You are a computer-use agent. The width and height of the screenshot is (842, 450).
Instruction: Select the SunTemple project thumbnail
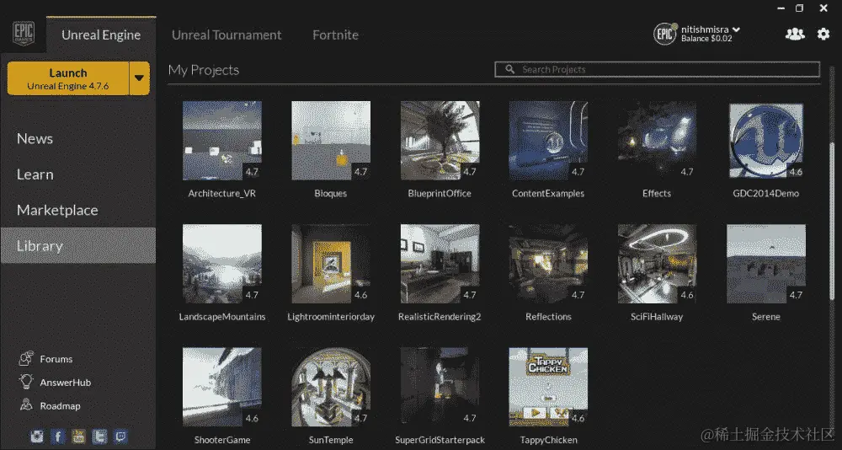coord(331,387)
